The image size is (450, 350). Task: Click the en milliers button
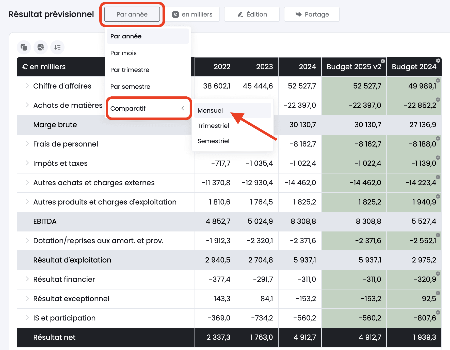coord(192,14)
